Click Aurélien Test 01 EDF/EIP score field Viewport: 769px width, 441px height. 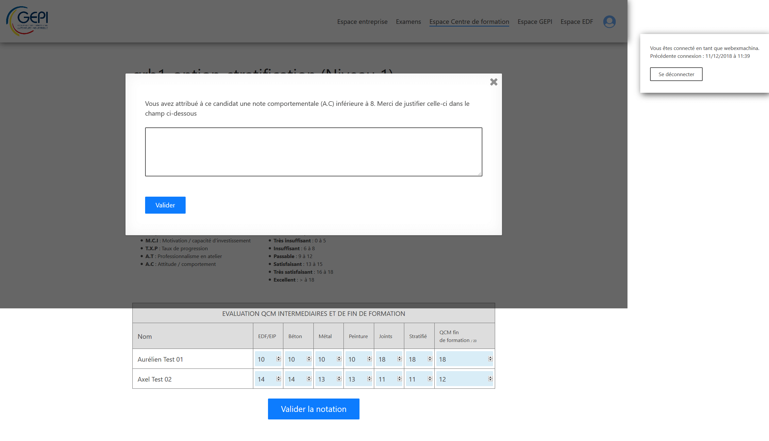pyautogui.click(x=268, y=359)
